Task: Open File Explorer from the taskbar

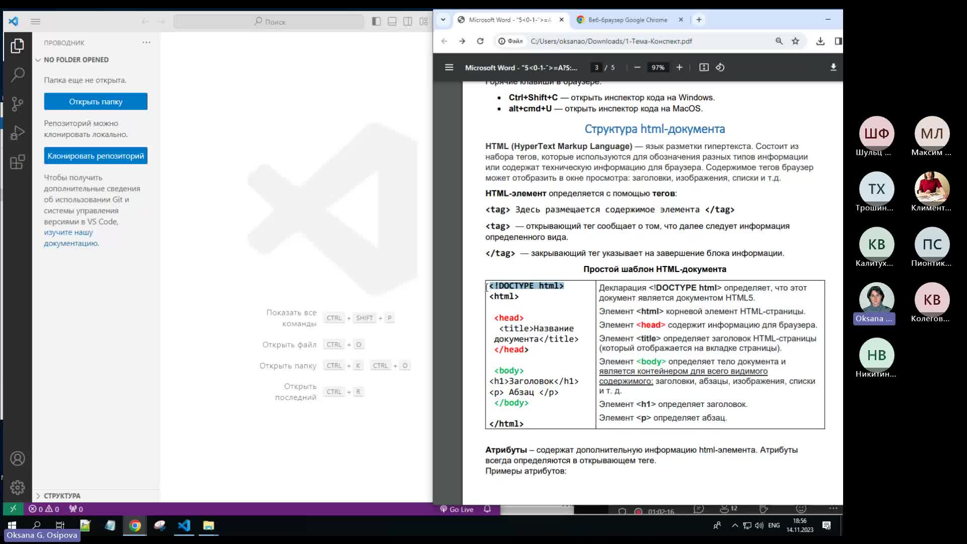Action: pos(208,526)
